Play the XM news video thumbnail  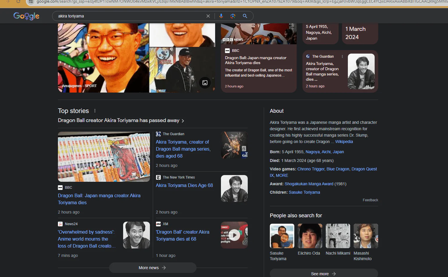point(234,235)
